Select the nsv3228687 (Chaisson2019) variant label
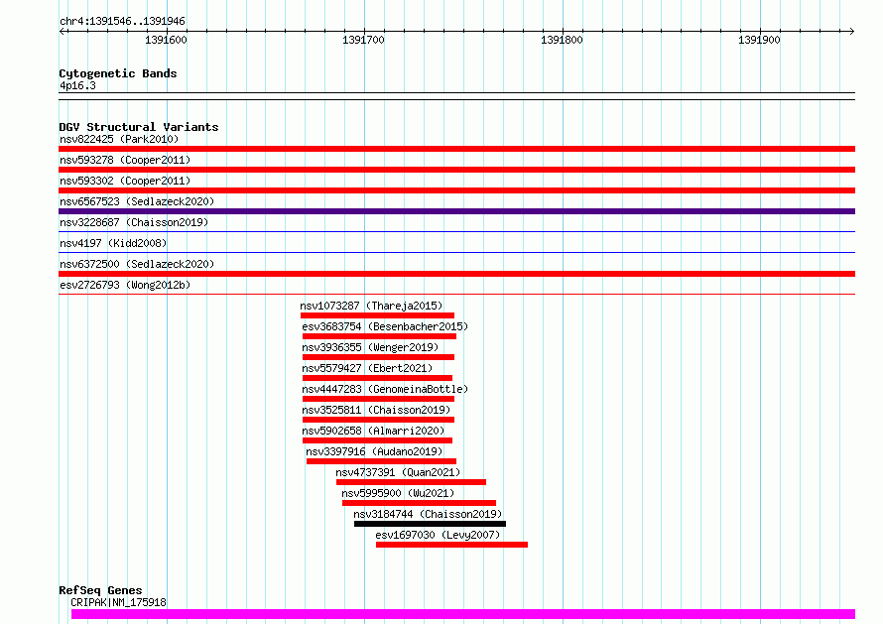883x624 pixels. (134, 222)
